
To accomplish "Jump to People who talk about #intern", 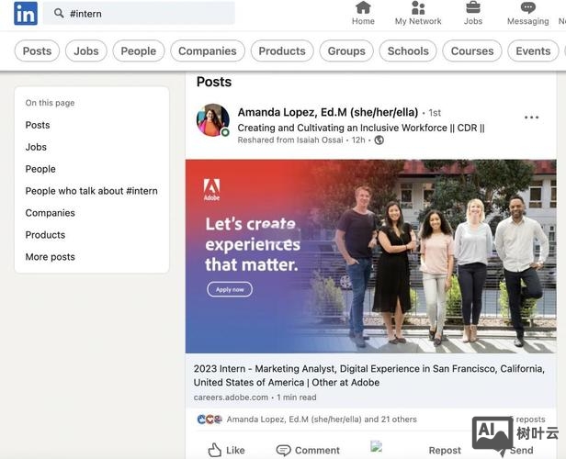I will click(91, 191).
